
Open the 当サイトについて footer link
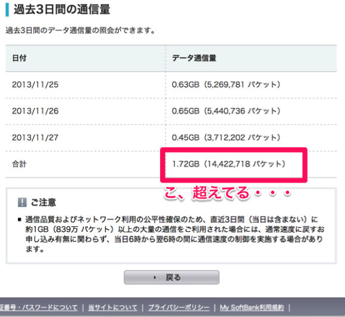pyautogui.click(x=112, y=307)
